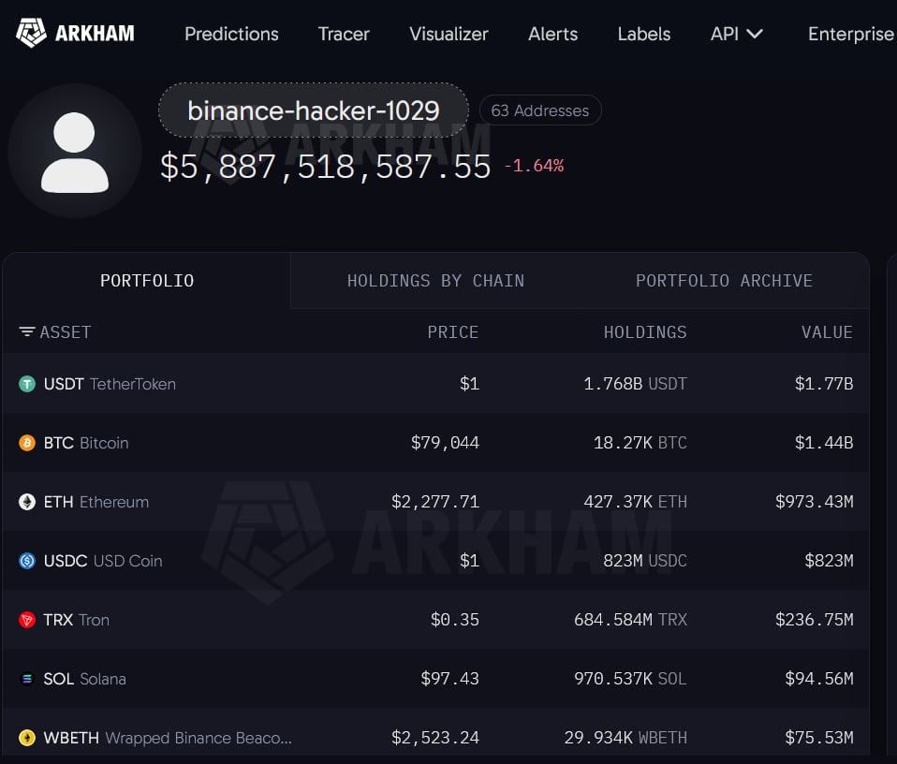Click the 427.37K ETH holdings cell
897x764 pixels.
[635, 502]
